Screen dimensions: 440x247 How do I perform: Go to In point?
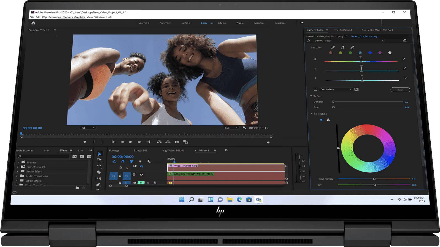[113, 142]
